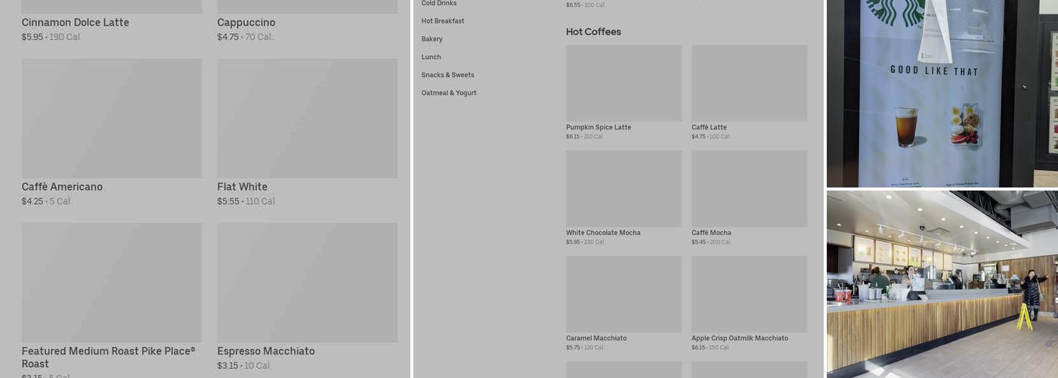View the Starbucks poster photo
This screenshot has height=378, width=1058.
click(x=942, y=93)
